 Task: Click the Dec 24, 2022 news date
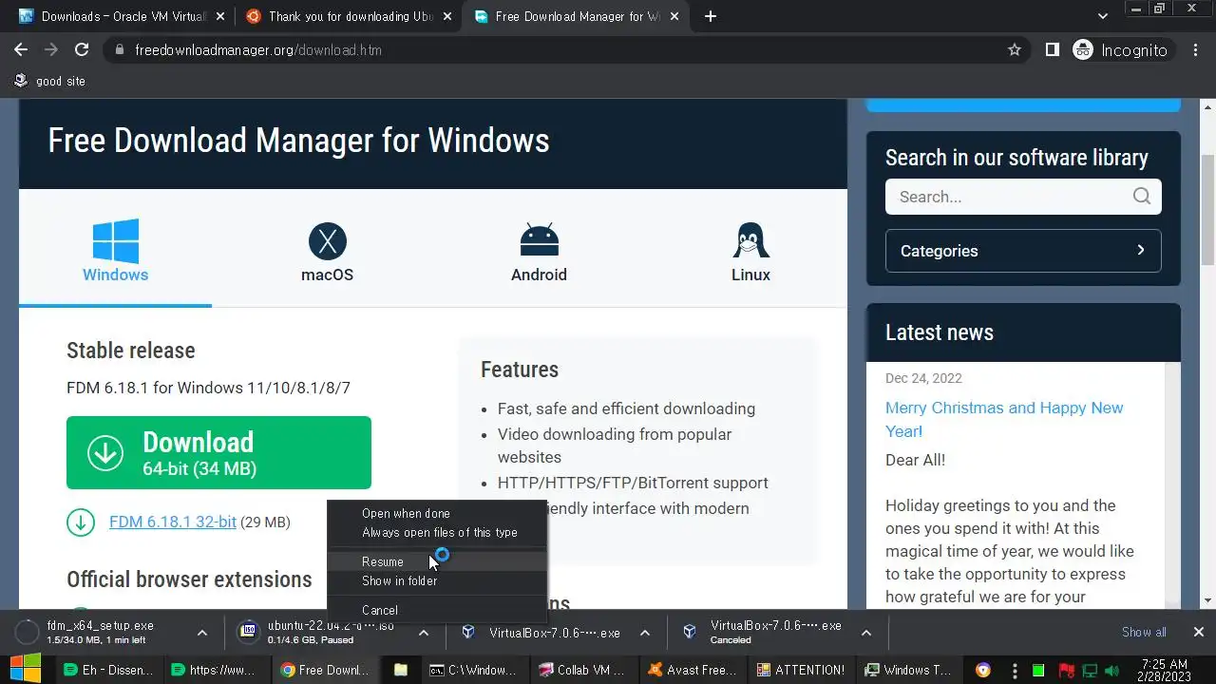923,378
